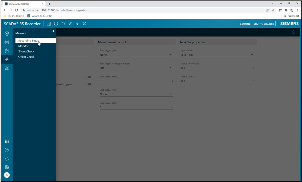This screenshot has height=182, width=302.
Task: Toggle the 0V supply switch
Action: click(x=89, y=84)
